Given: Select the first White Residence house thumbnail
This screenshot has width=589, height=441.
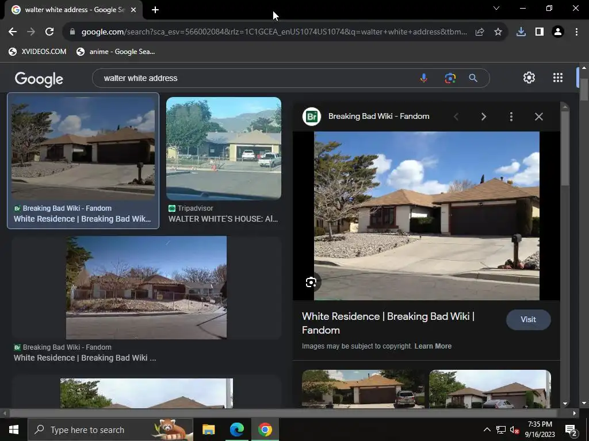Looking at the screenshot, I should coord(83,148).
